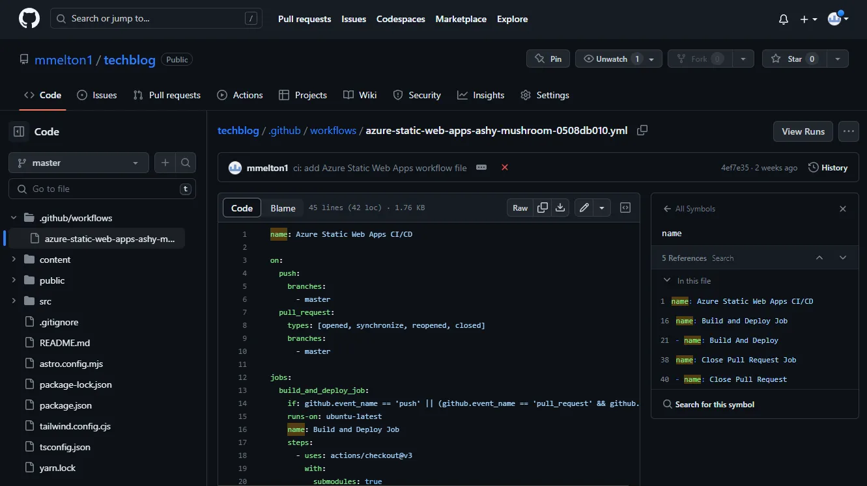Collapse the .github/workflows folder

(14, 218)
